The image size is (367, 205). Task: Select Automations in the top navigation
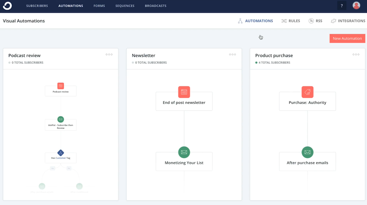click(x=71, y=6)
